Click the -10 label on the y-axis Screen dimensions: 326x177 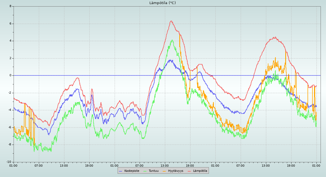click(x=9, y=162)
